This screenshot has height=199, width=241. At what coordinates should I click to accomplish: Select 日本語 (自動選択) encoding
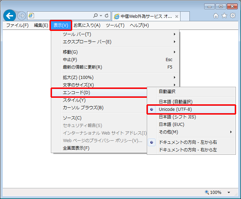tap(191, 102)
